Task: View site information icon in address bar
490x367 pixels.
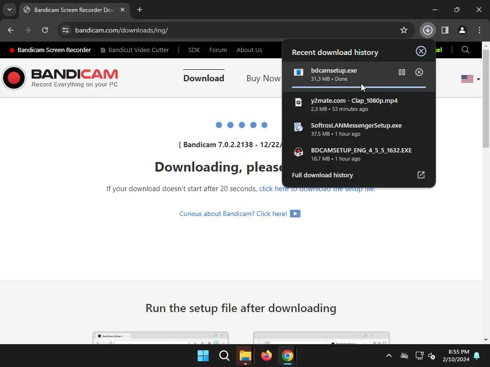Action: click(x=66, y=30)
